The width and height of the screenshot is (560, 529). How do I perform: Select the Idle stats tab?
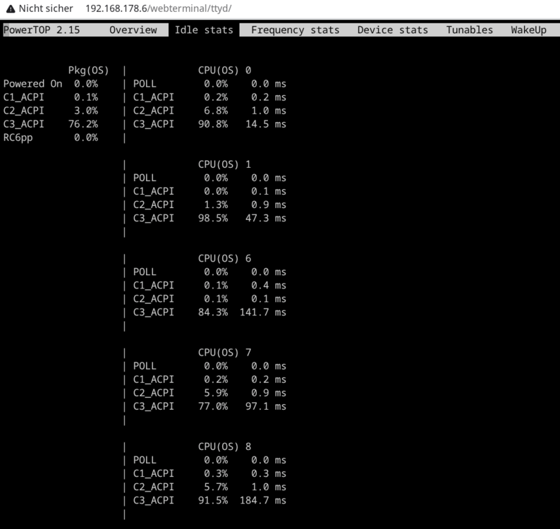204,30
